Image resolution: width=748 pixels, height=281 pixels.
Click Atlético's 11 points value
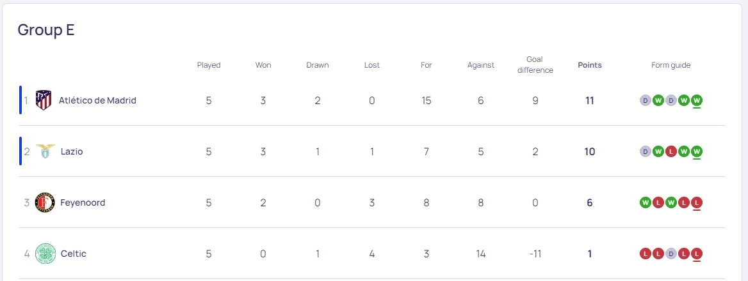[589, 100]
